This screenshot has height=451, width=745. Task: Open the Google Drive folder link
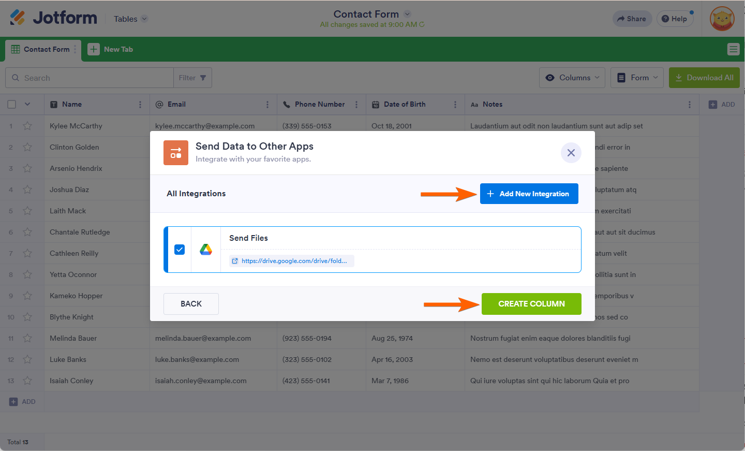tap(292, 261)
